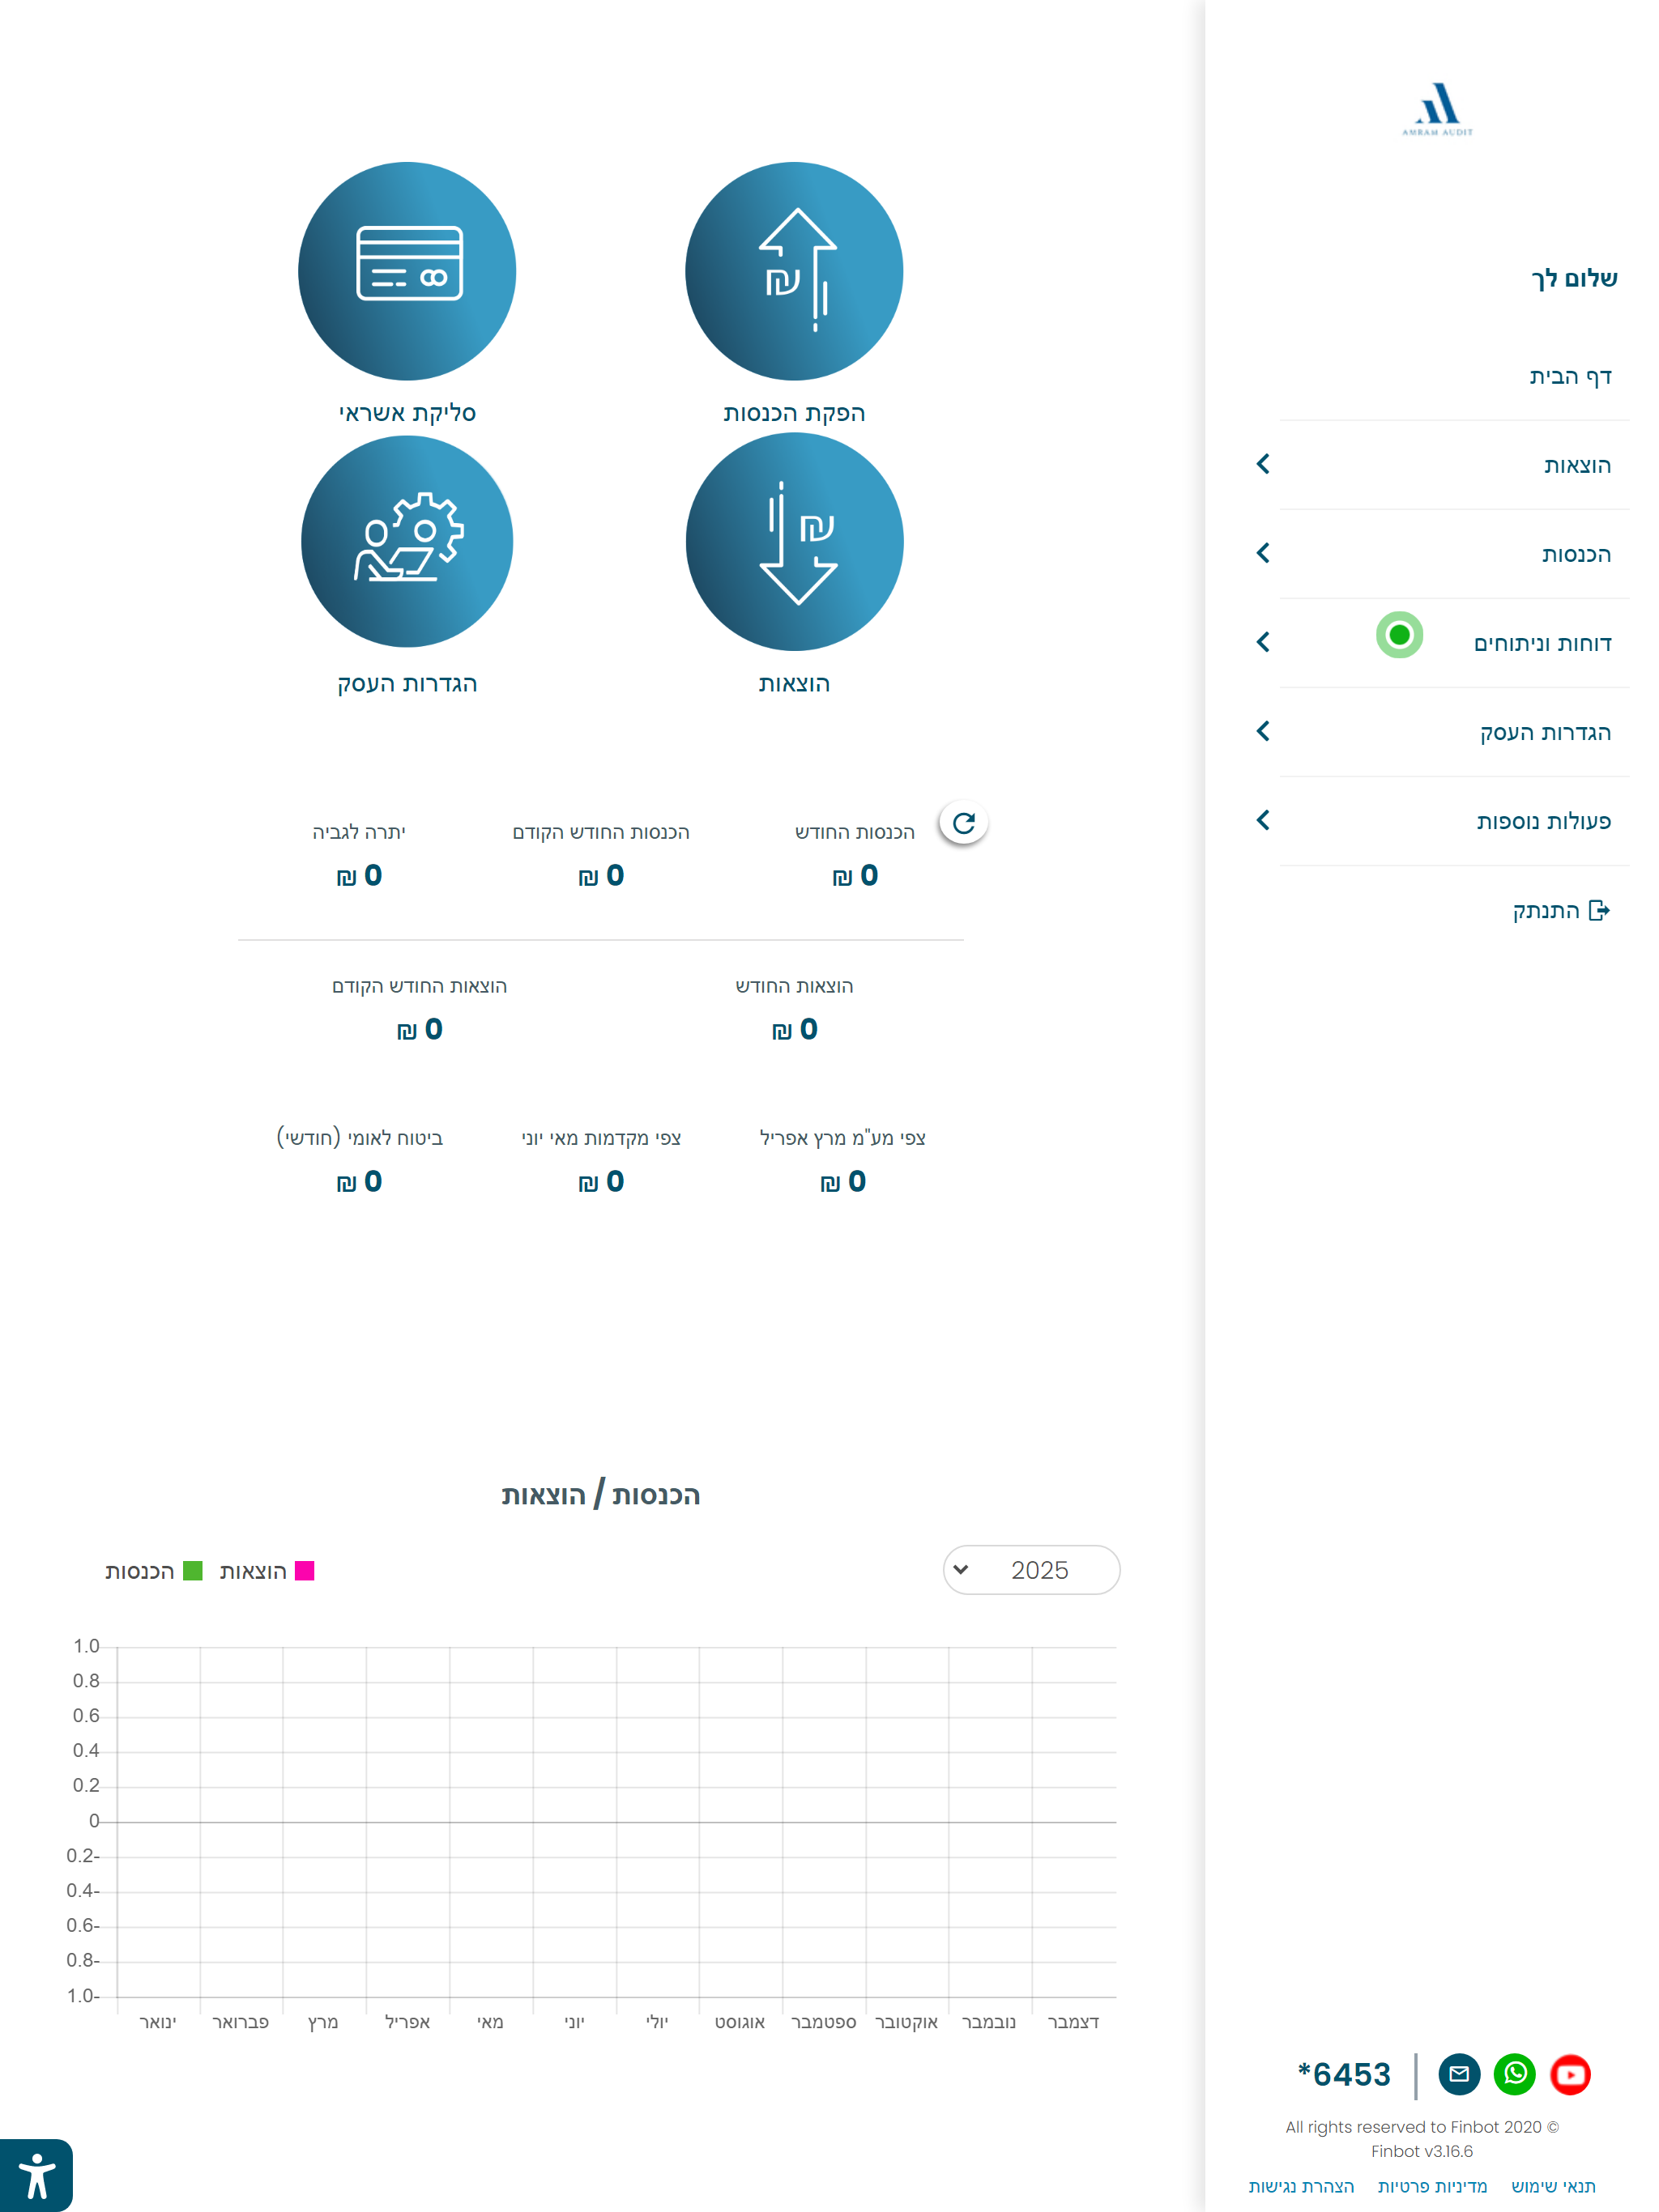Click the הכנסות החודש הקודם label
This screenshot has width=1659, height=2212.
point(600,832)
